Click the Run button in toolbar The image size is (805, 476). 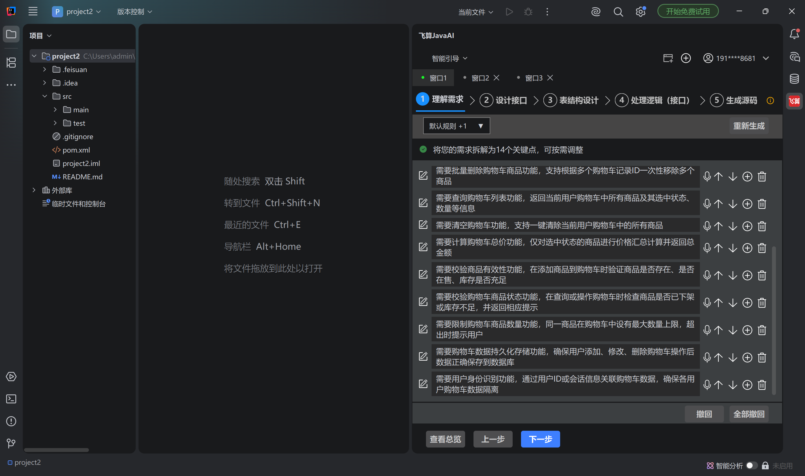click(x=509, y=12)
